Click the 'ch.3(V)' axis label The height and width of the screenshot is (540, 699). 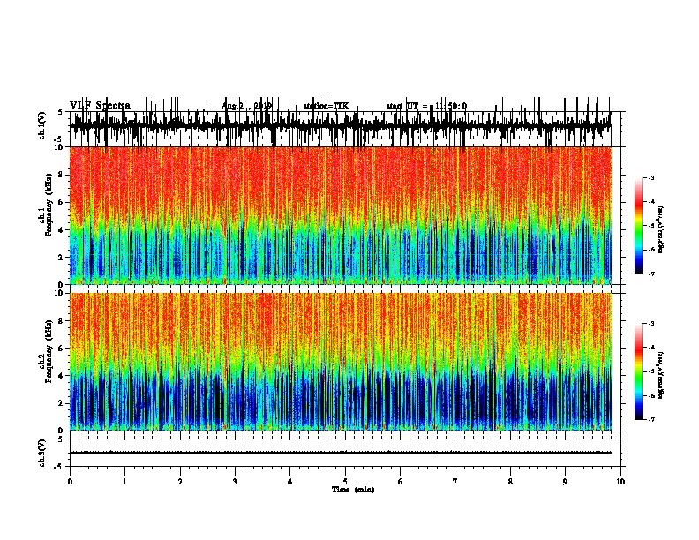click(x=41, y=453)
